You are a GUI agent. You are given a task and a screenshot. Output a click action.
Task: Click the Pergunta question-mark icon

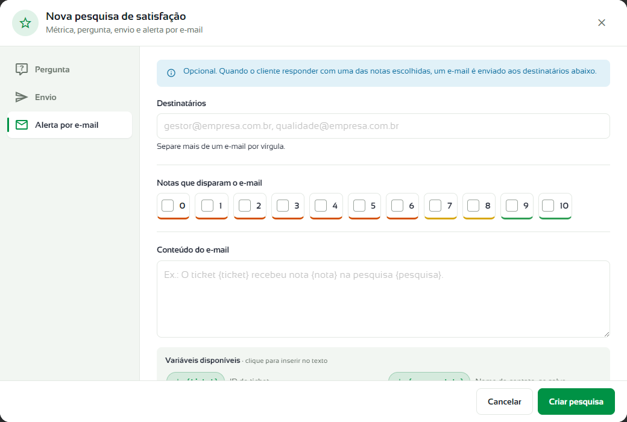[22, 69]
